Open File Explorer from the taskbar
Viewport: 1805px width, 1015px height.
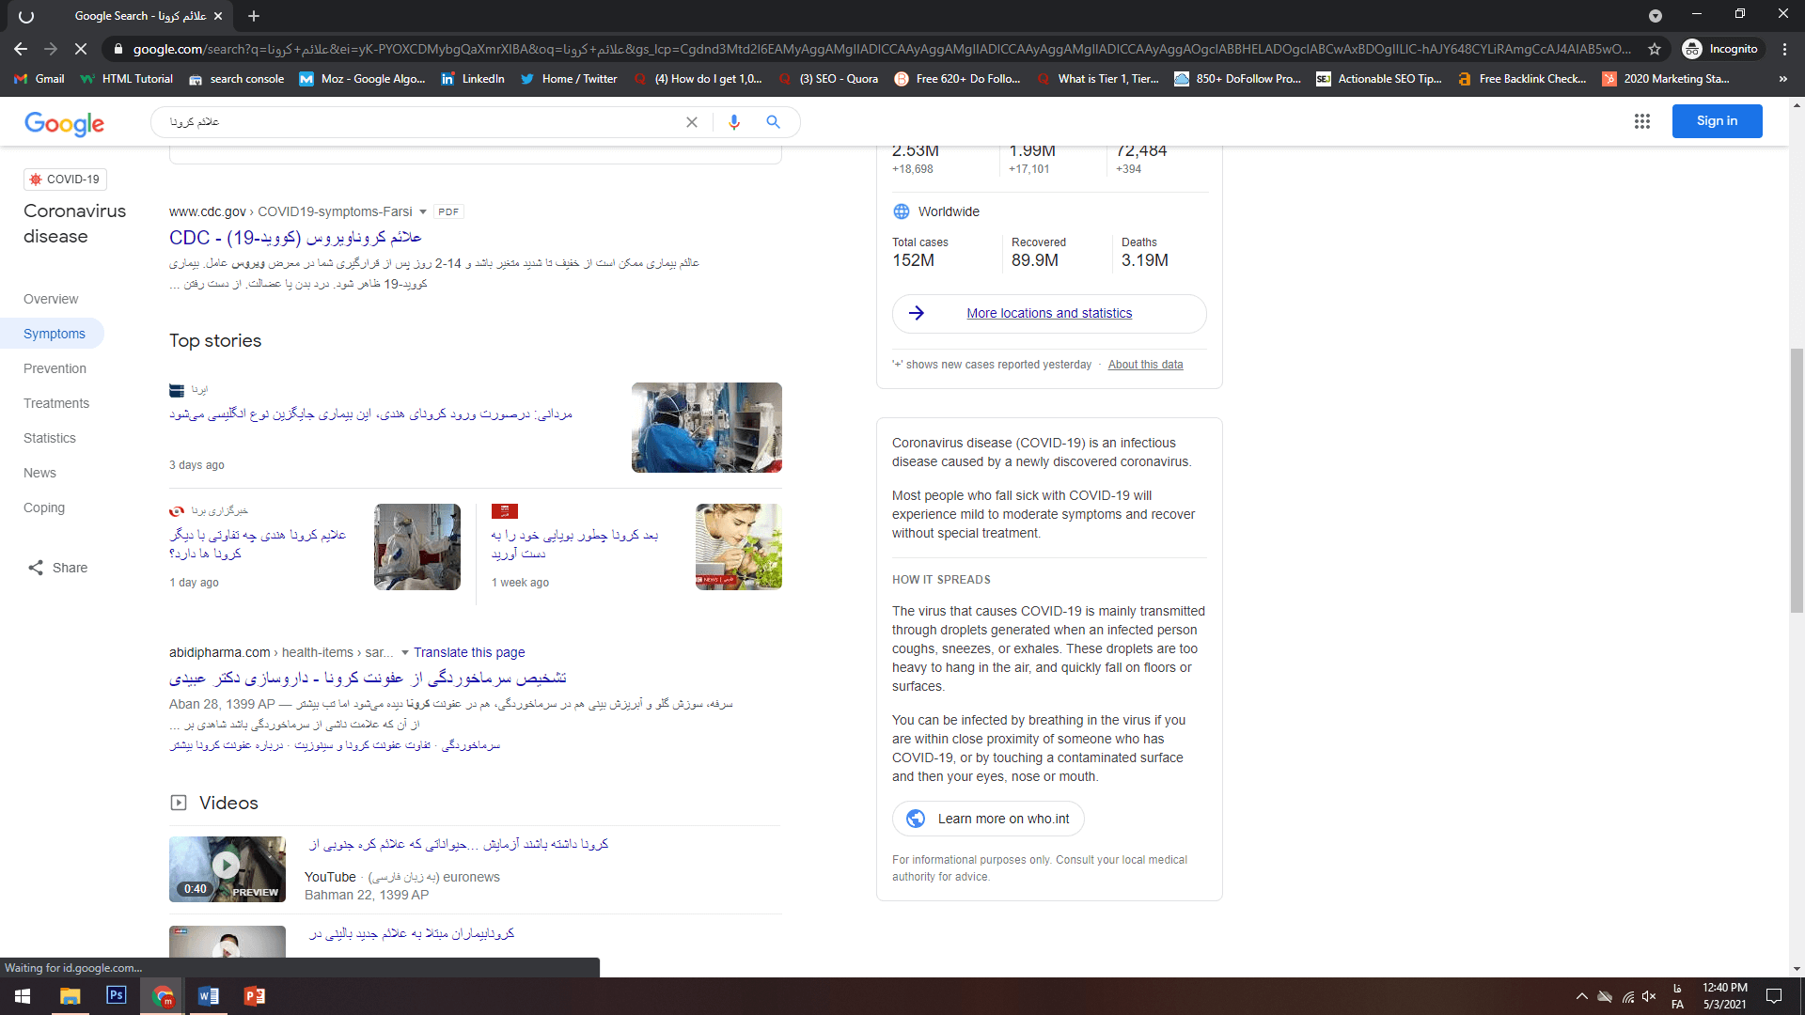(71, 996)
